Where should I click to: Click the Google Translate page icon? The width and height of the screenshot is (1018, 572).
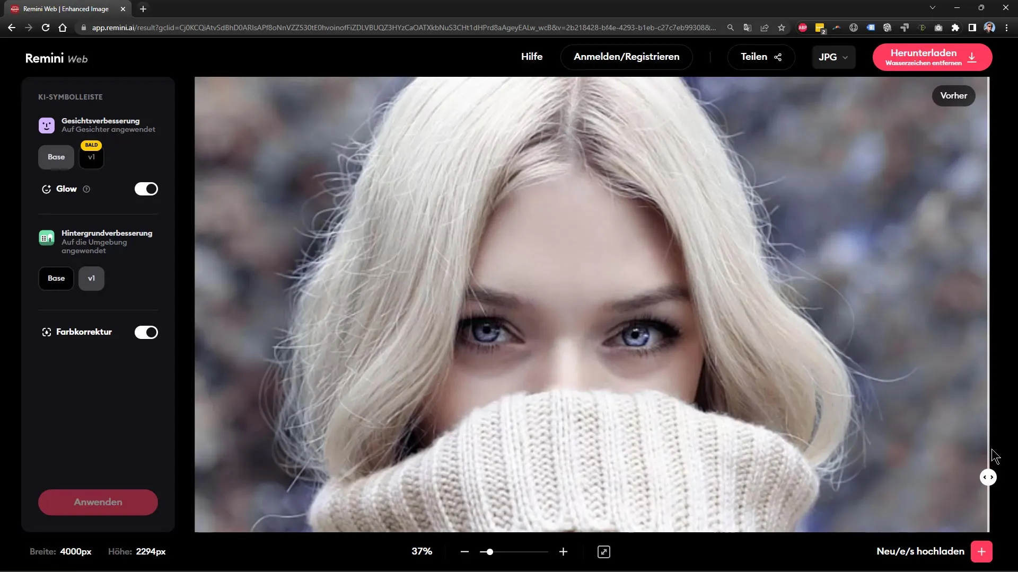pos(748,28)
